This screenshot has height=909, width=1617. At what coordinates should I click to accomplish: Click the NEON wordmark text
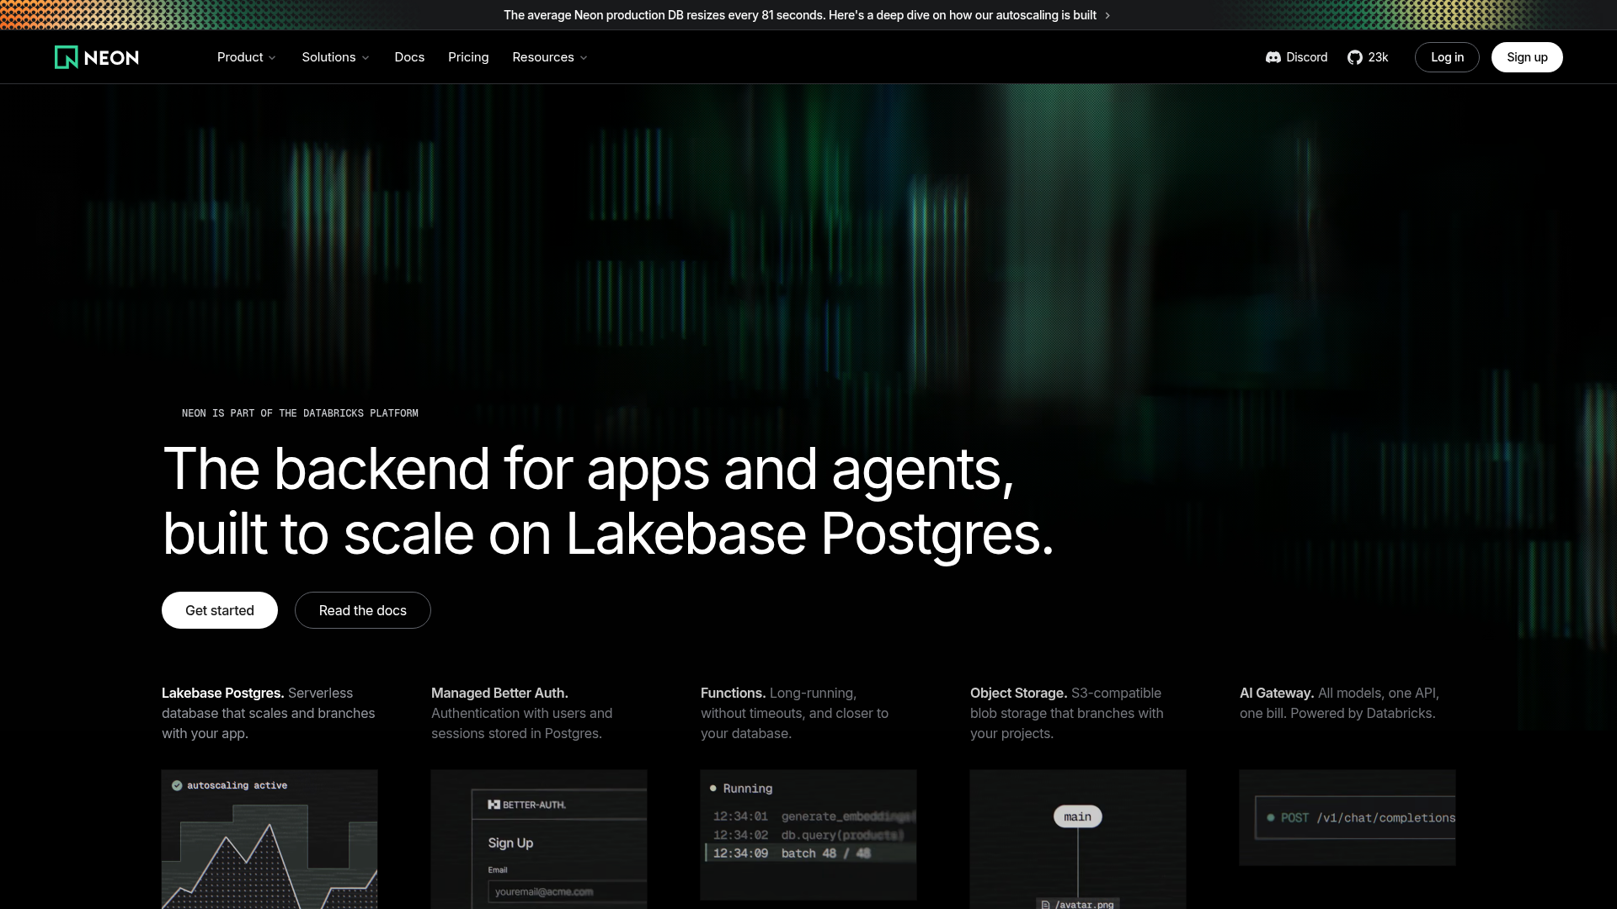[111, 58]
